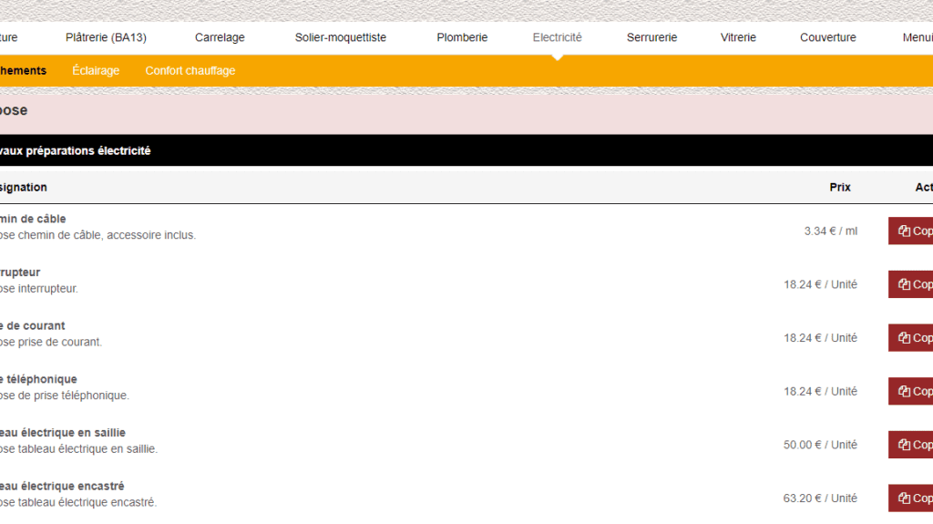Copy the tableau électrique encastré row
This screenshot has width=933, height=524.
click(911, 498)
